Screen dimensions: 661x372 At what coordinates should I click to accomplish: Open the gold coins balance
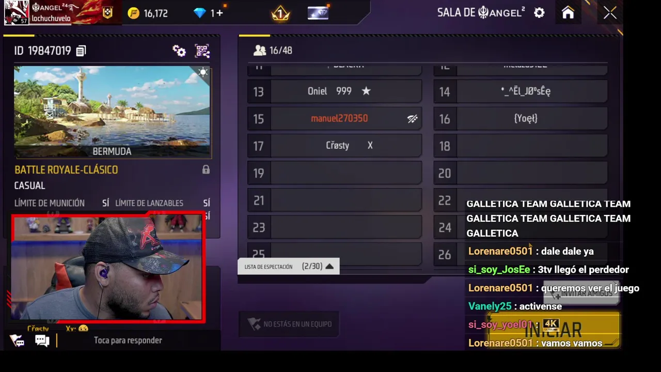[x=148, y=13]
